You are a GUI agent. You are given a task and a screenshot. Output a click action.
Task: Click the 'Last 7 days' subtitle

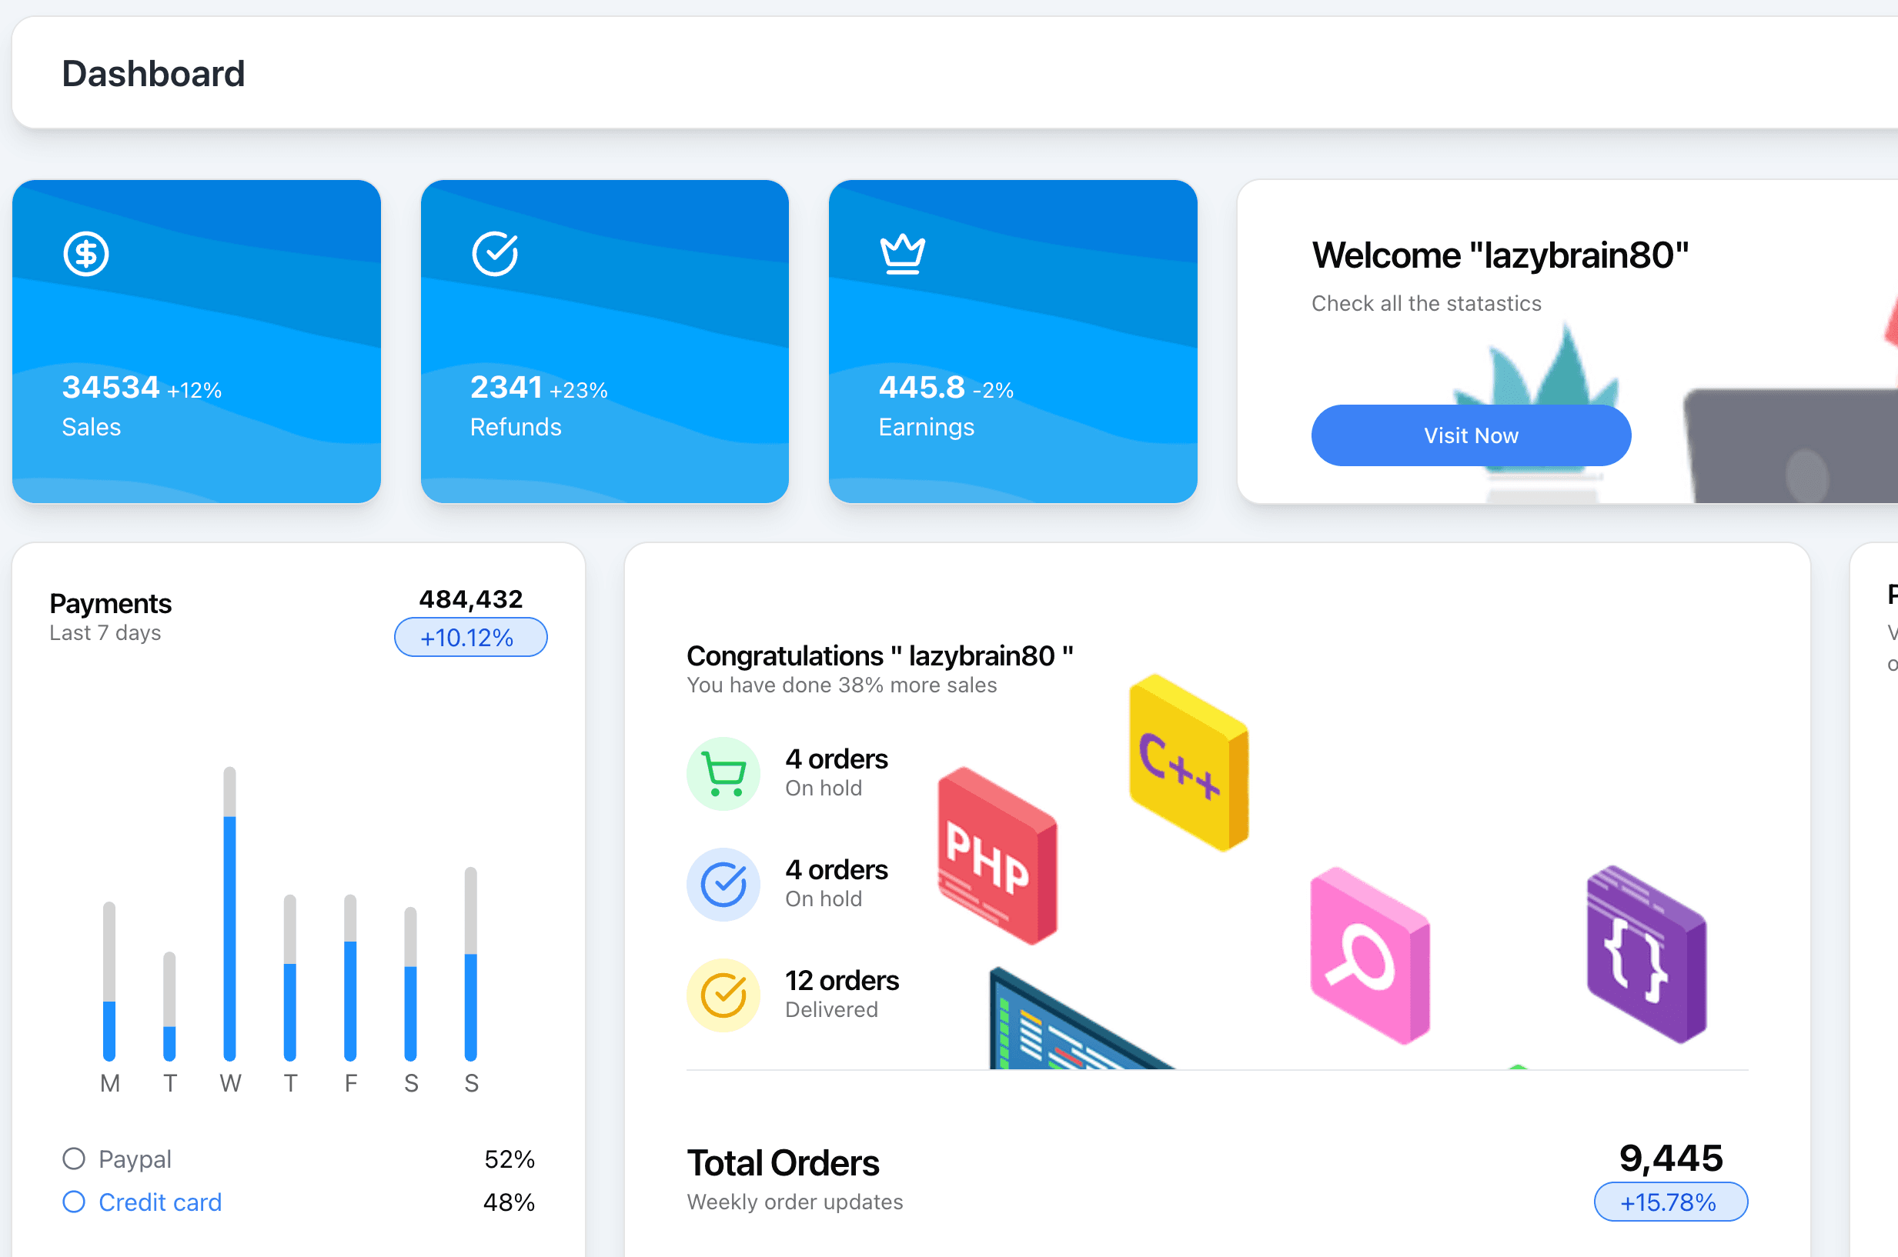(x=105, y=632)
